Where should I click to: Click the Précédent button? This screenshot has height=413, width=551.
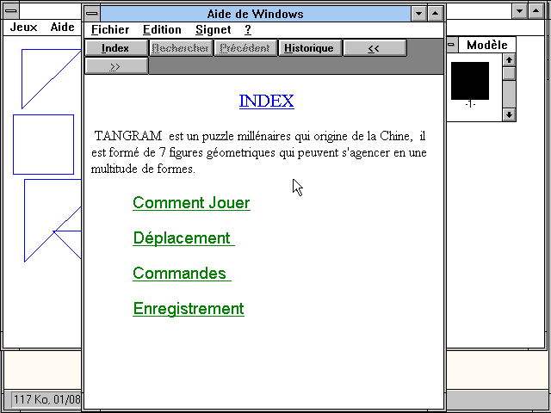coord(245,48)
